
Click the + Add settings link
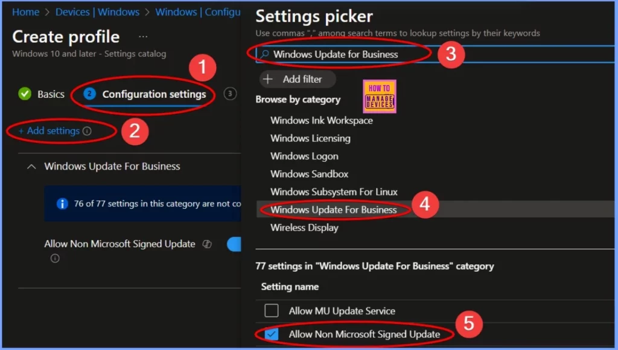point(49,131)
